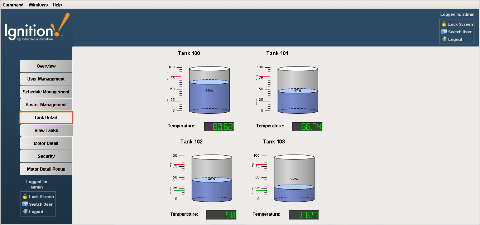Image resolution: width=480 pixels, height=225 pixels.
Task: Click the level scale beside Tank 103
Action: (x=259, y=178)
